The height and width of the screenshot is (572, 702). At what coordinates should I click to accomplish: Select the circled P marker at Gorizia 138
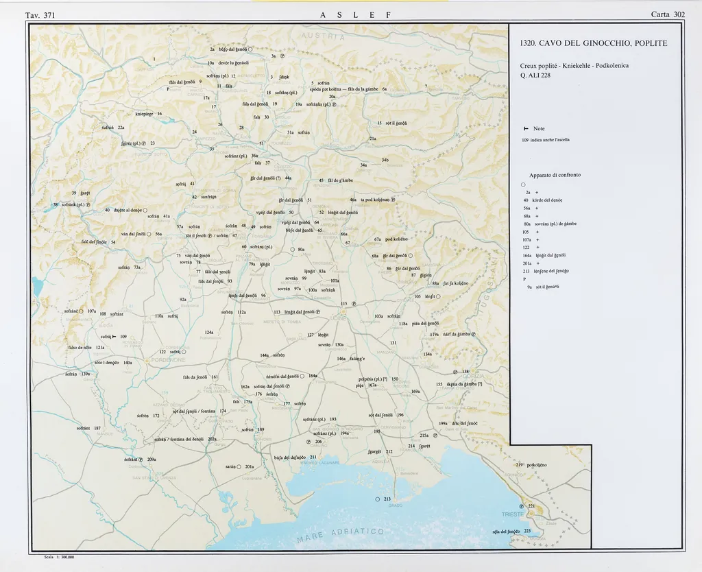pos(455,372)
